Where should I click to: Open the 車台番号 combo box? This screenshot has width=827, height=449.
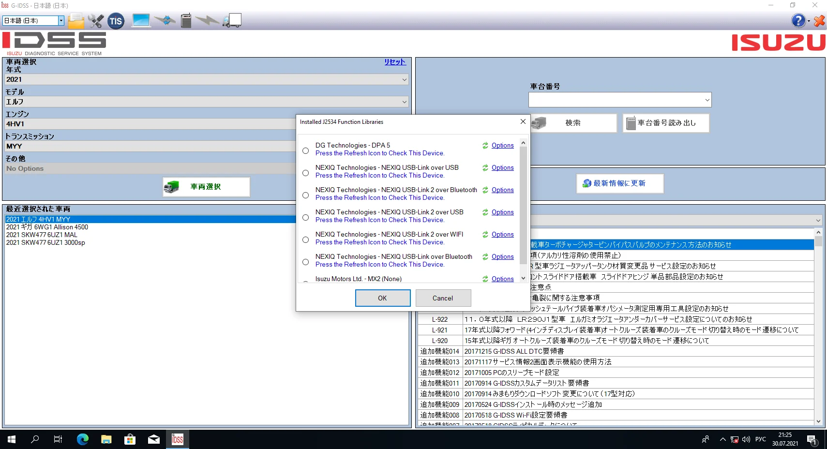[620, 100]
